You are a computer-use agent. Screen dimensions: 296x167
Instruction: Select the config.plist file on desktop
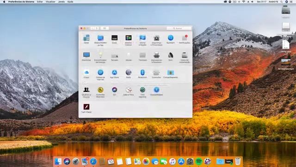click(x=286, y=46)
